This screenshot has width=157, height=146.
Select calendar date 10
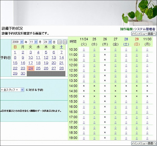click(x=31, y=58)
